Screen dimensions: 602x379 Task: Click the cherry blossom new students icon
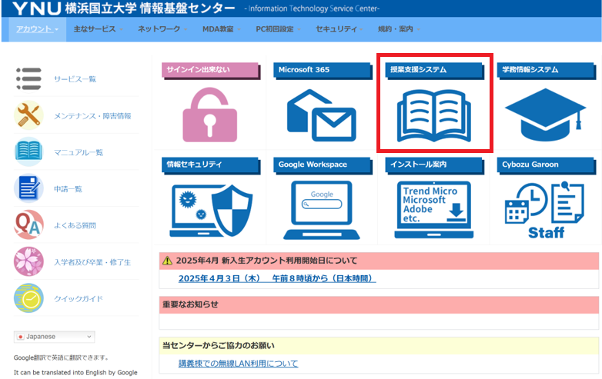[x=28, y=261]
